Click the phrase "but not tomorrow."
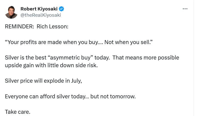Screen dimensions: 197x116 click(x=113, y=96)
